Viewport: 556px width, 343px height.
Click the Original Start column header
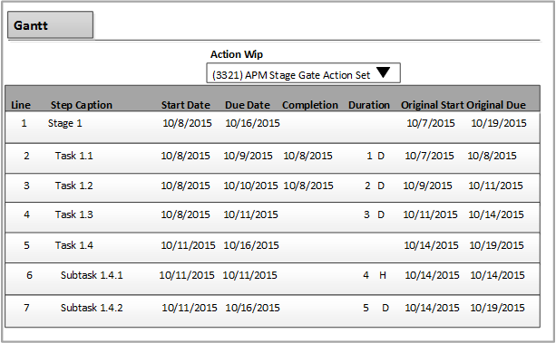pyautogui.click(x=433, y=105)
